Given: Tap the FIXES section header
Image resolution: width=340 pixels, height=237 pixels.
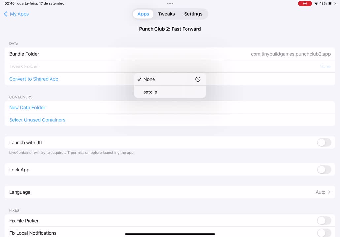Looking at the screenshot, I should pos(14,210).
